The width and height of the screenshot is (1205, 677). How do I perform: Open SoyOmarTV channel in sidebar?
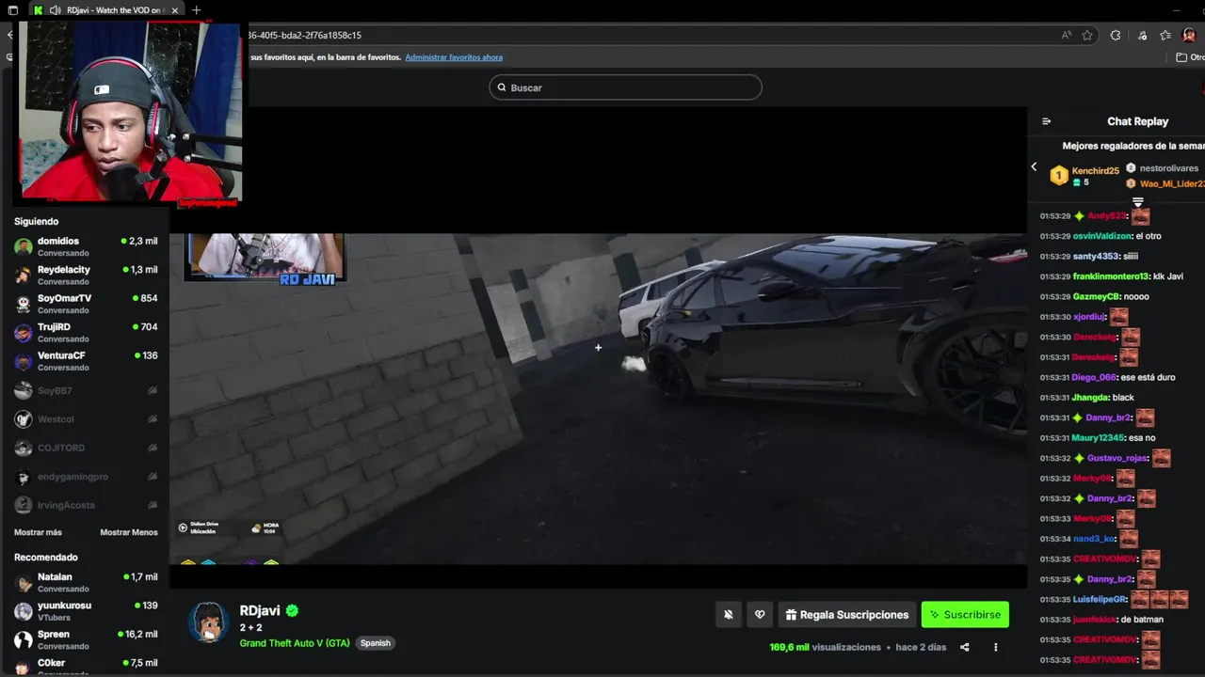click(85, 304)
